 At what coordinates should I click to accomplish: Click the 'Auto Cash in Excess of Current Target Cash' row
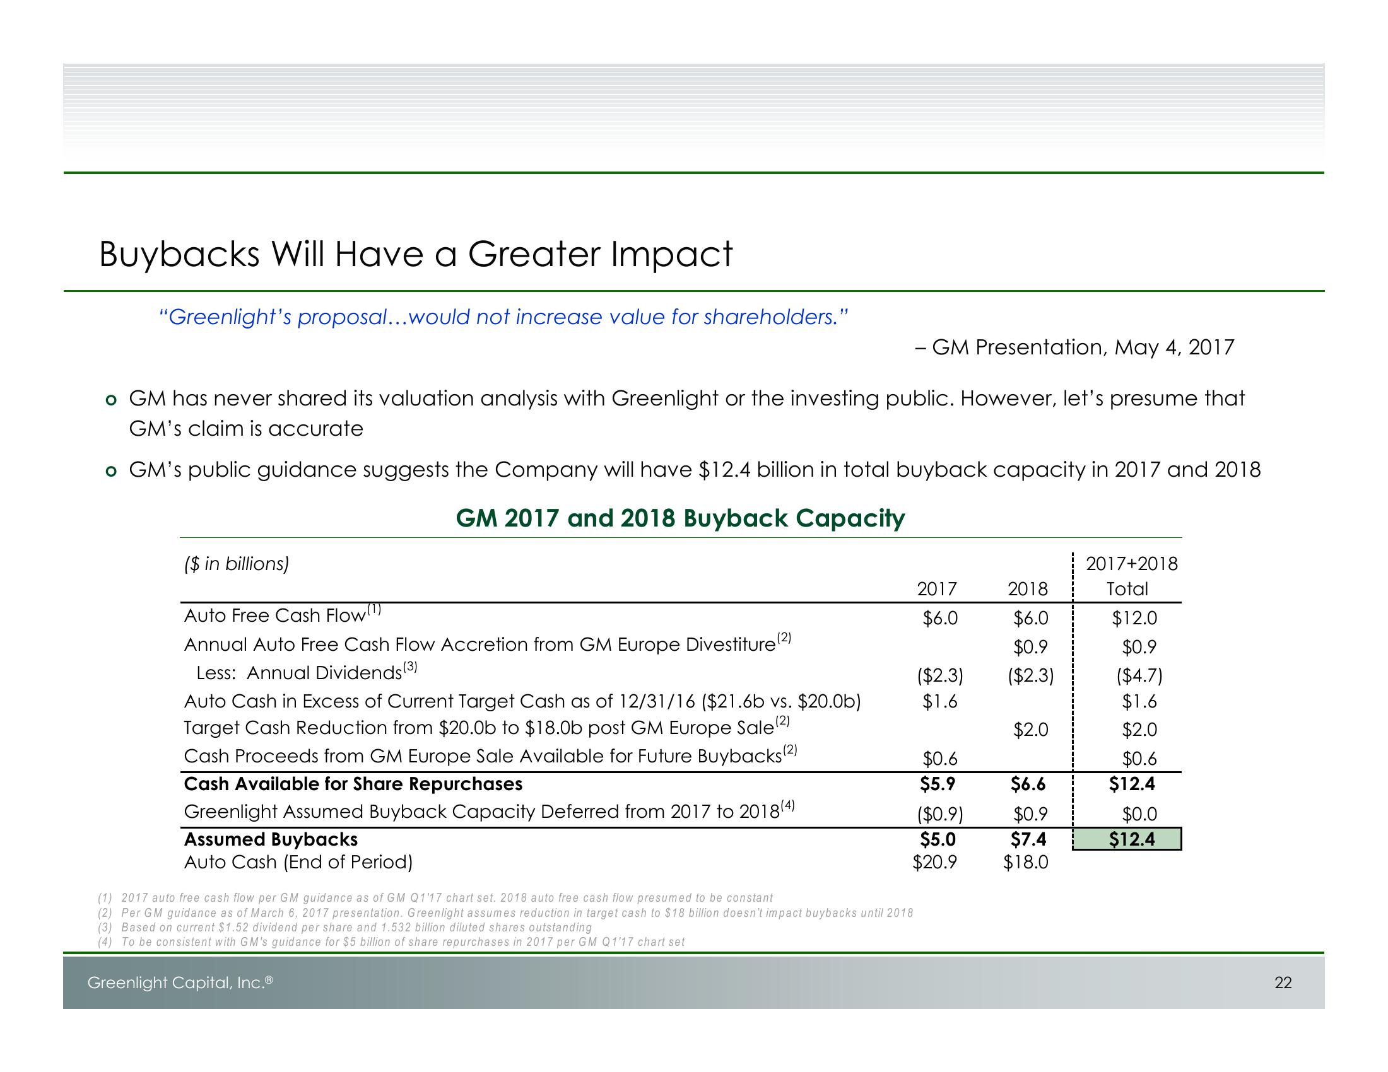click(522, 701)
